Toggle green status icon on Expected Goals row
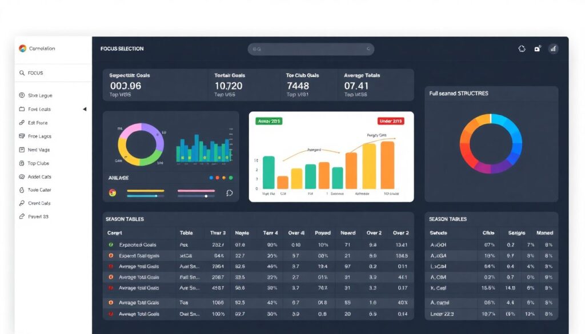The image size is (585, 334). [111, 244]
